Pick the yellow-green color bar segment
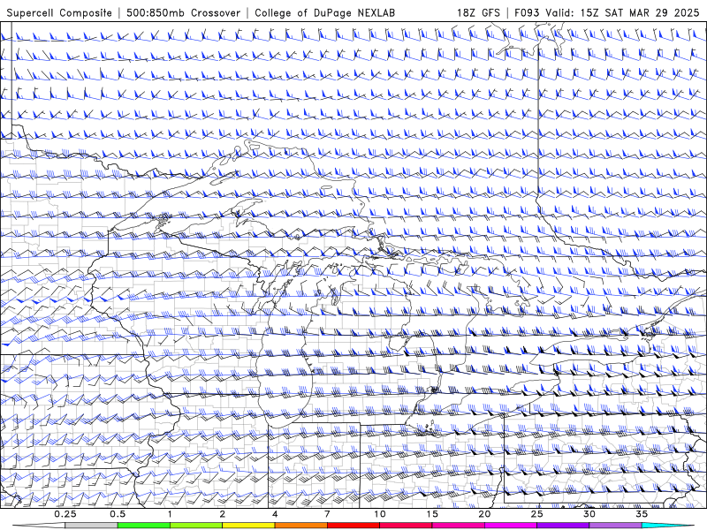Image resolution: width=707 pixels, height=530 pixels. point(196,526)
